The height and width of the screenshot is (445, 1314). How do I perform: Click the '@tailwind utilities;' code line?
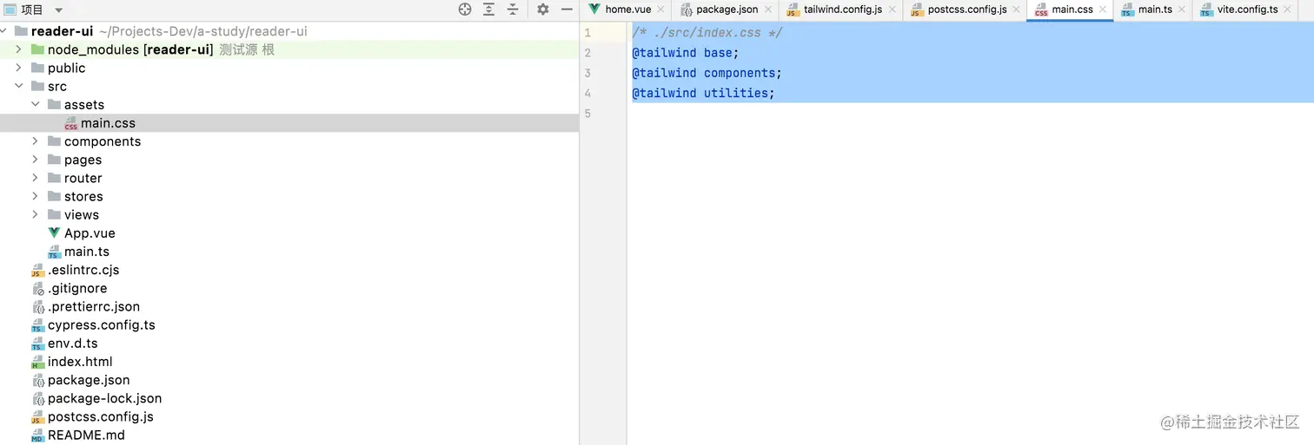tap(703, 93)
